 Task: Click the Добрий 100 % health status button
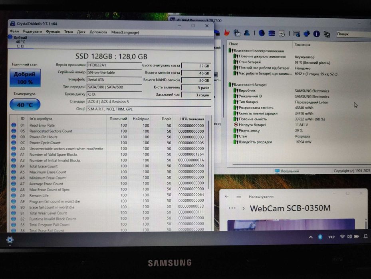pyautogui.click(x=25, y=78)
